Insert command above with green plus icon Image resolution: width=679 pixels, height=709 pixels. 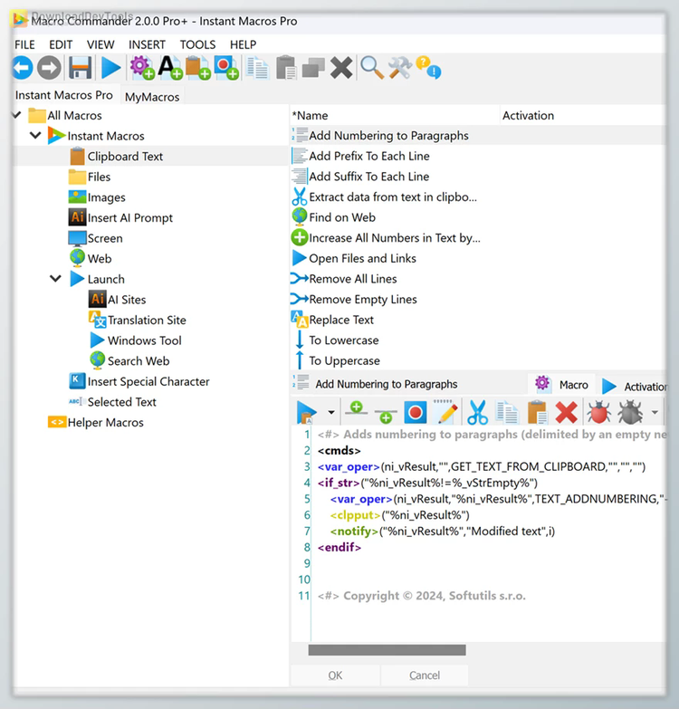point(356,410)
